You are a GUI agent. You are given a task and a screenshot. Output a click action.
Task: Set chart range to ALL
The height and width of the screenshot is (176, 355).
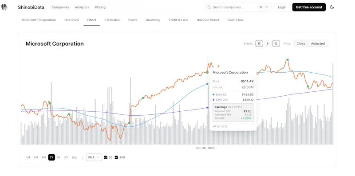pos(74,157)
